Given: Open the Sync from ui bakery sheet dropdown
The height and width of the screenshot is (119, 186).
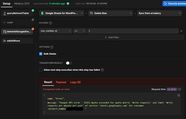Looking at the screenshot, I should click(159, 13).
